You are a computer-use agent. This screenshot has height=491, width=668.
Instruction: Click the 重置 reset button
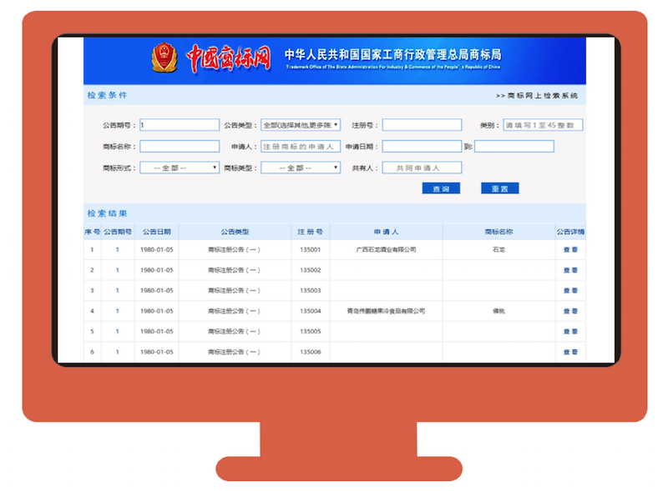coord(499,188)
